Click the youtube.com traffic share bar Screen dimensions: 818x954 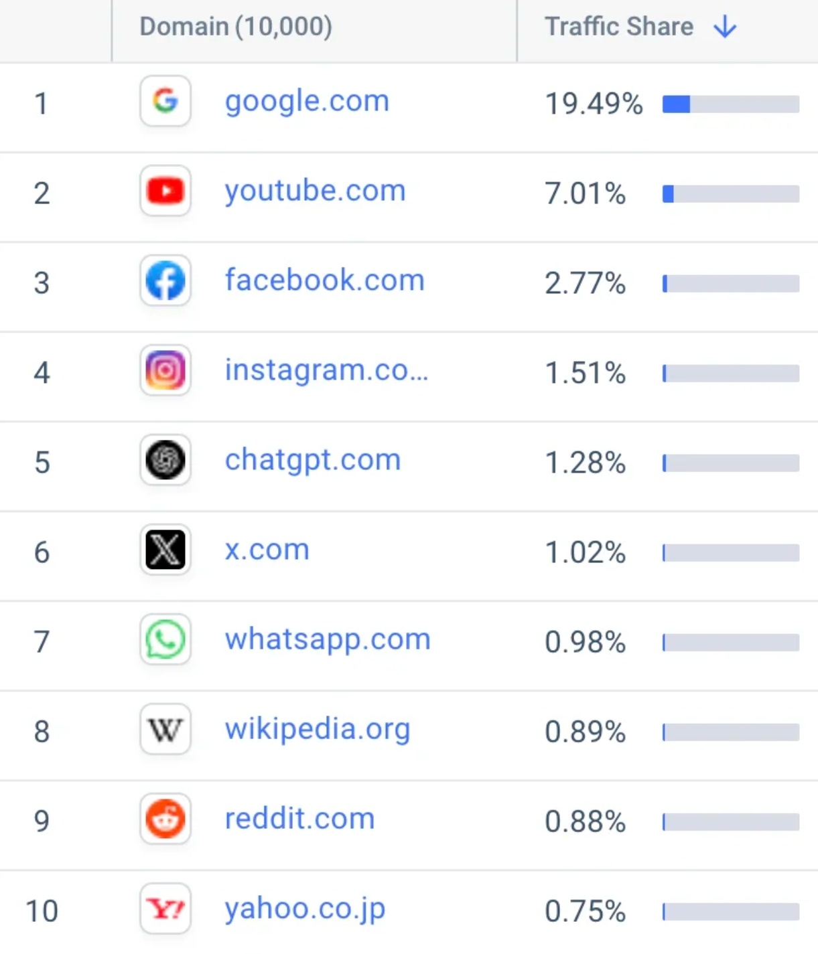click(x=731, y=194)
